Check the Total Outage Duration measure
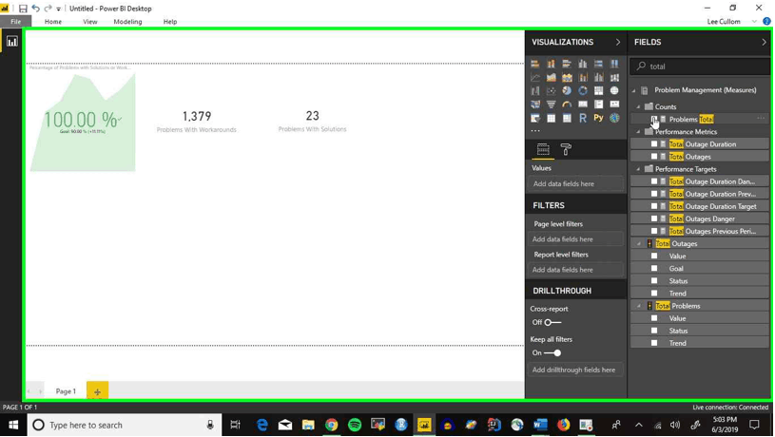This screenshot has height=437, width=775. tap(654, 144)
